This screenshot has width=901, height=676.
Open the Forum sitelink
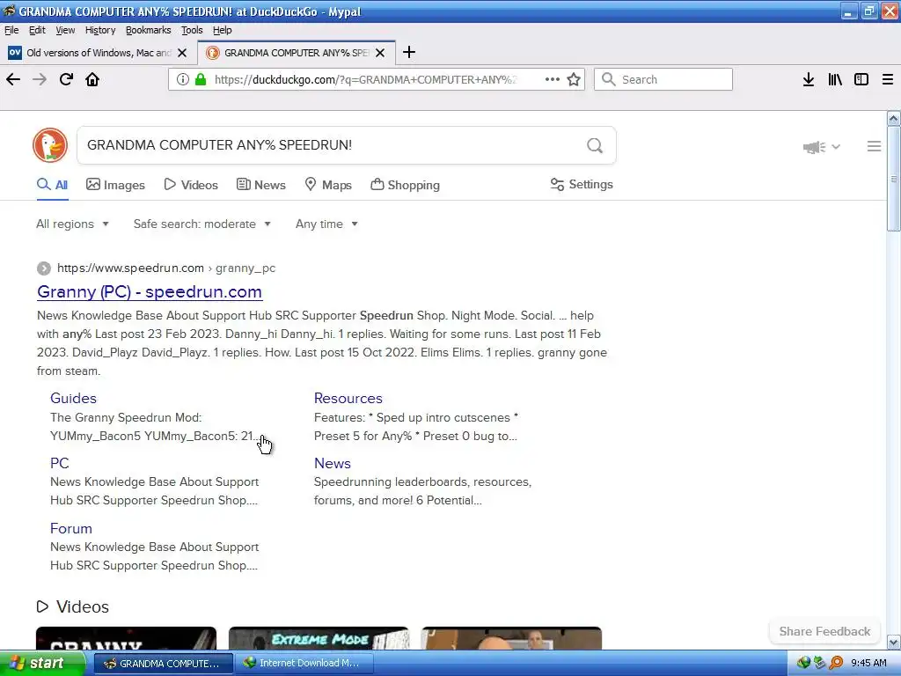click(70, 528)
